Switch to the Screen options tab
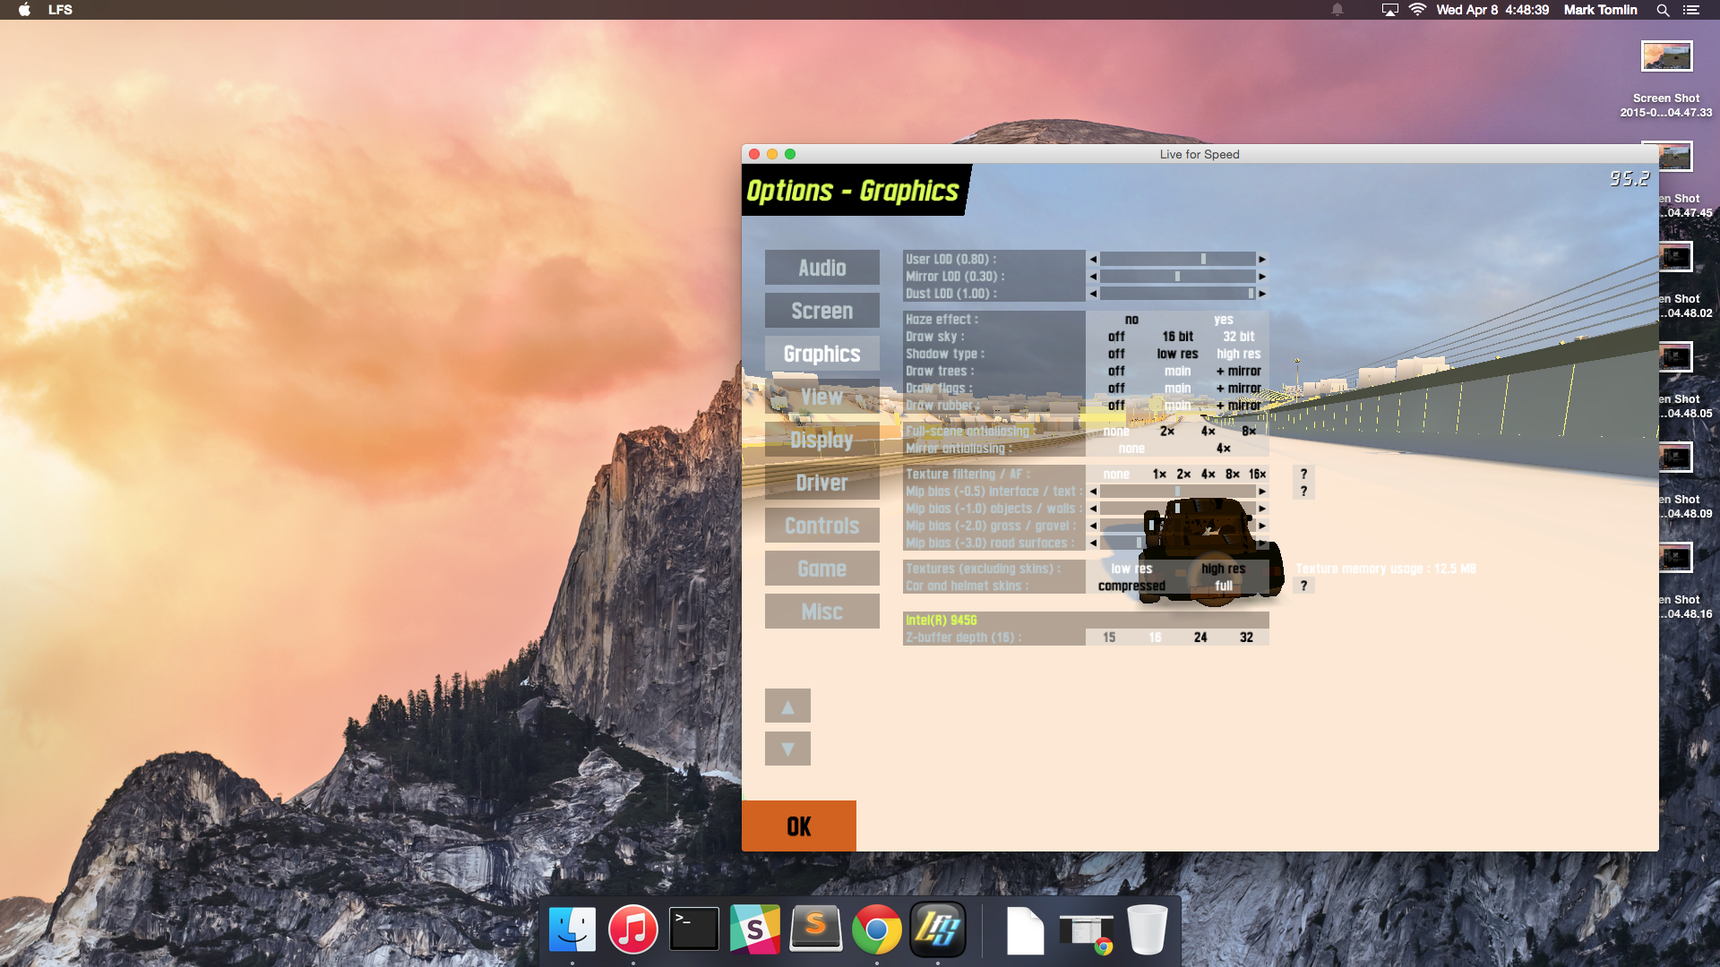1720x967 pixels. tap(821, 311)
